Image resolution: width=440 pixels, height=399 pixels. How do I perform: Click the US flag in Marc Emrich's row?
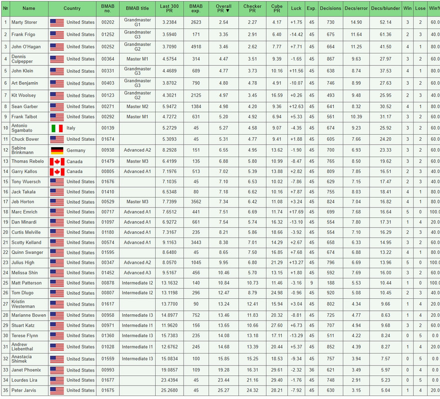point(57,212)
